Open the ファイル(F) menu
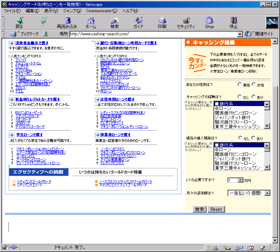 12,11
